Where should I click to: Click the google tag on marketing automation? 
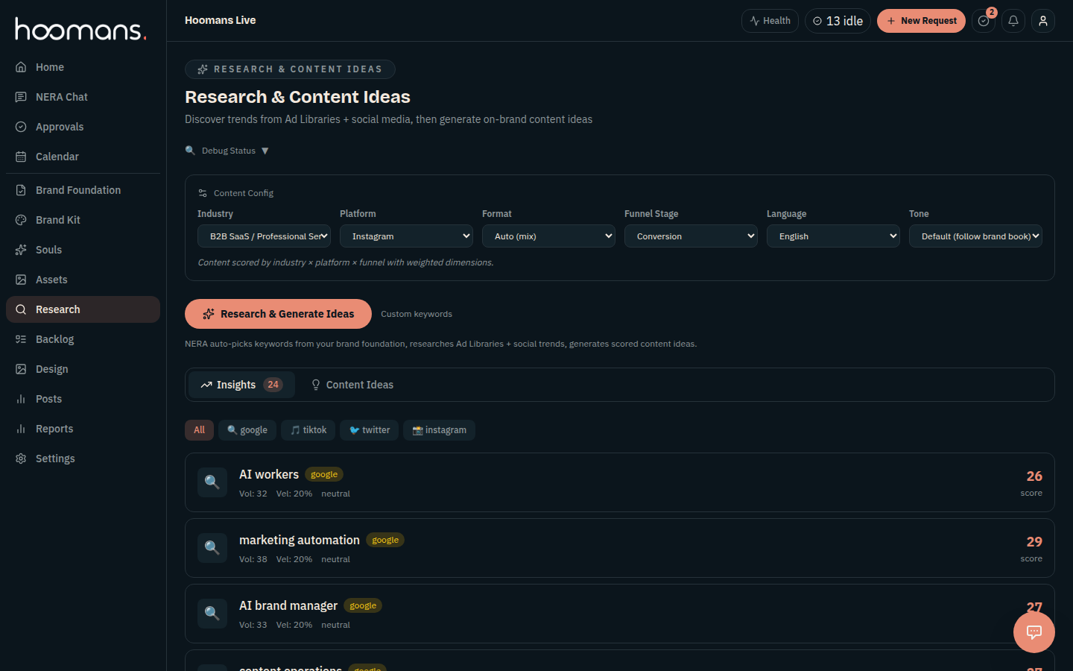pos(385,540)
